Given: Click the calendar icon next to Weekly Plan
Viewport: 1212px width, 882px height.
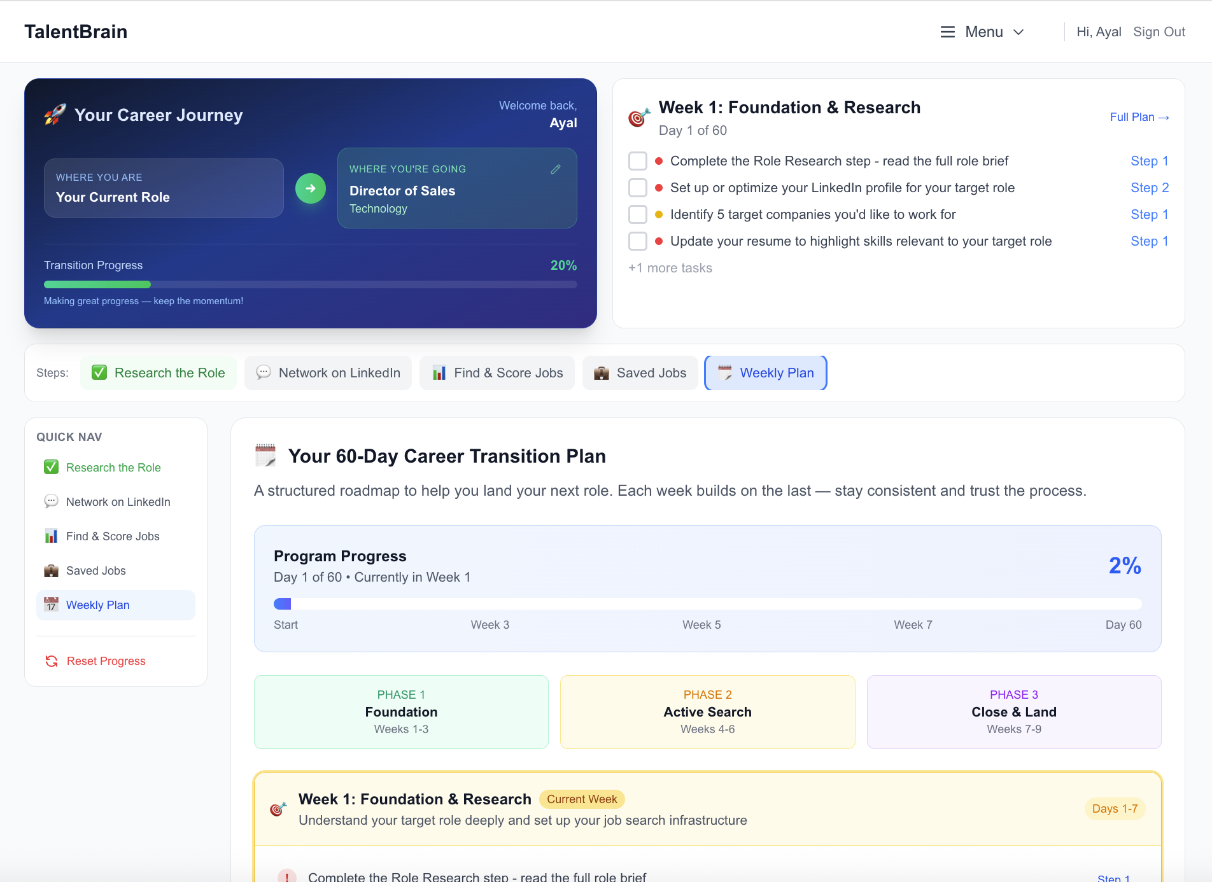Looking at the screenshot, I should click(724, 373).
